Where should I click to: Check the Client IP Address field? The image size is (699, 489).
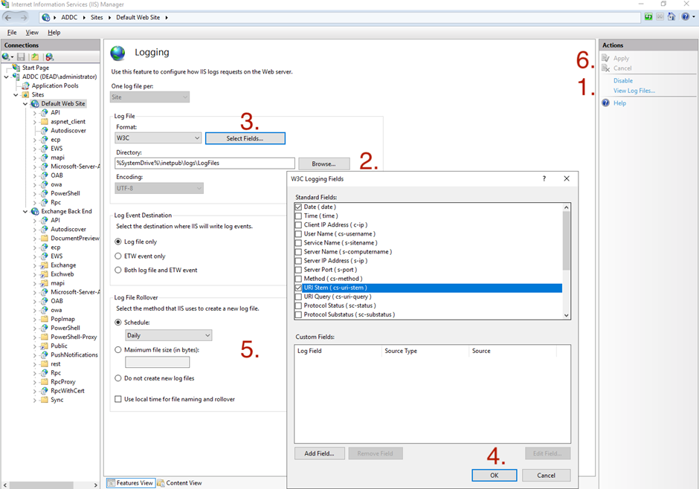coord(298,224)
